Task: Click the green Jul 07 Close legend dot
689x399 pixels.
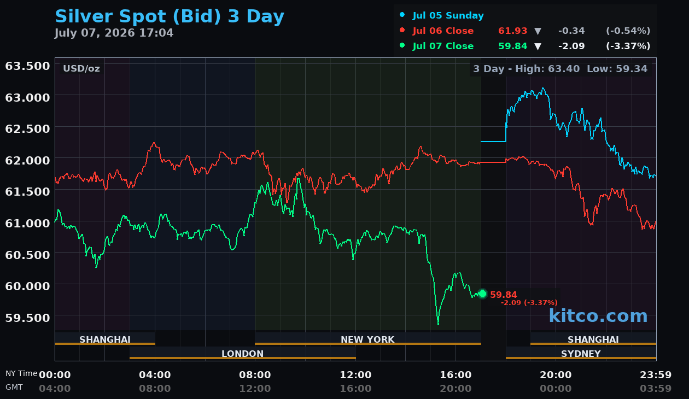Action: [x=402, y=46]
